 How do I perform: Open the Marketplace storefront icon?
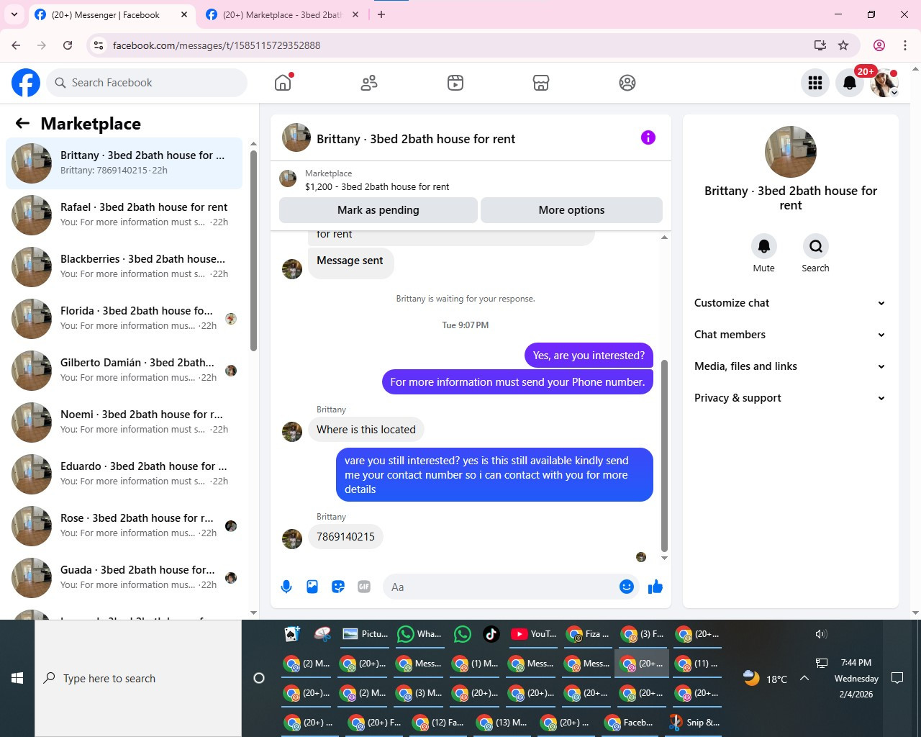[541, 83]
